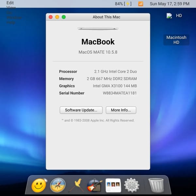Minimize About This Mac with yellow button
196x196 pixels.
pos(57,17)
